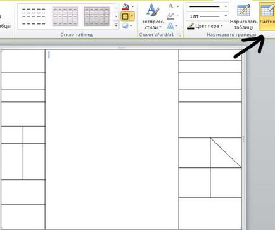Expand the Цвет пера pen color menu
Viewport: 275px width, 230px height.
205,26
